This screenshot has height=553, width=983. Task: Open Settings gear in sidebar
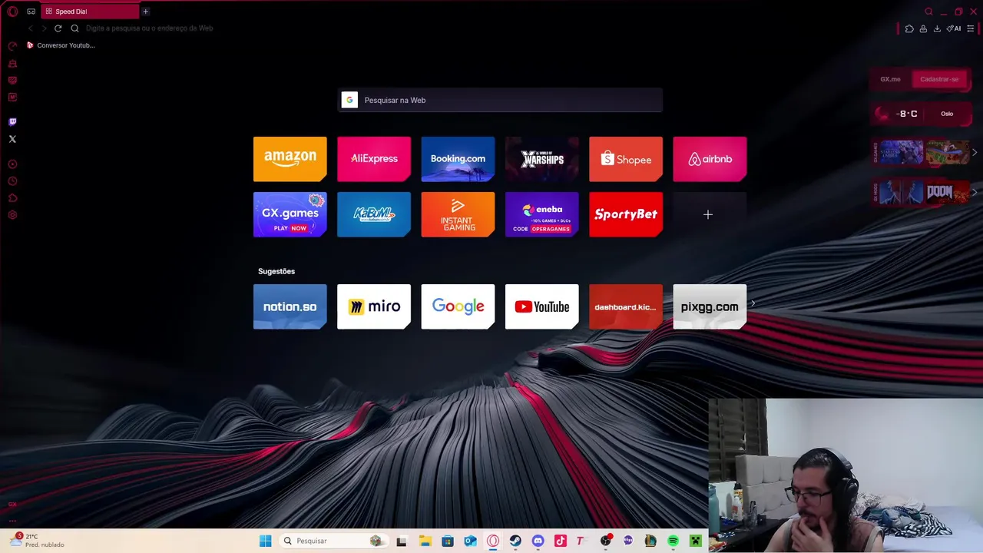[x=12, y=215]
